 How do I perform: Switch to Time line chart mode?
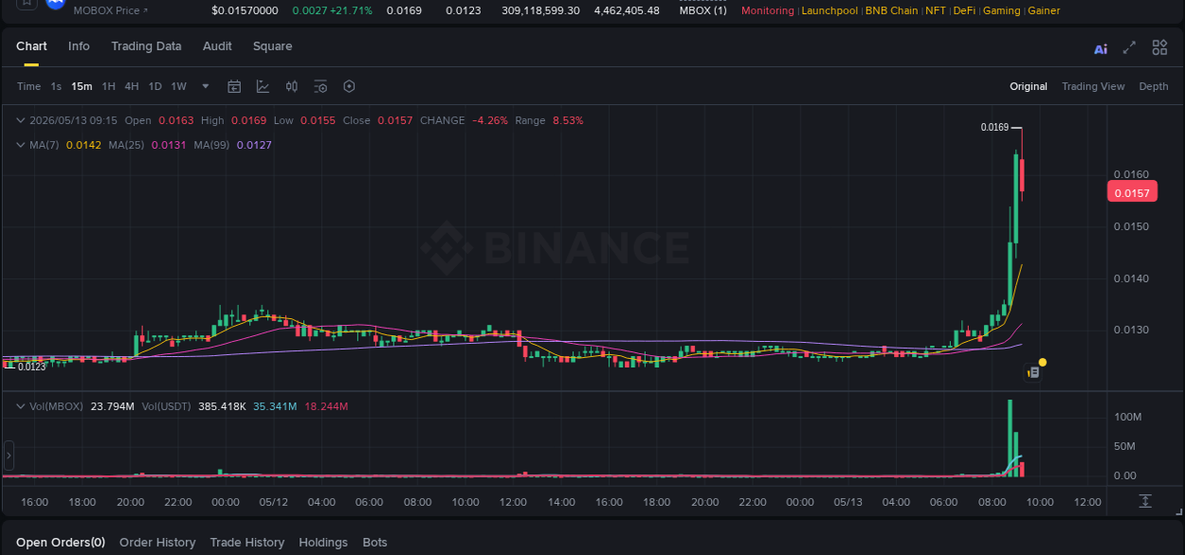[28, 86]
